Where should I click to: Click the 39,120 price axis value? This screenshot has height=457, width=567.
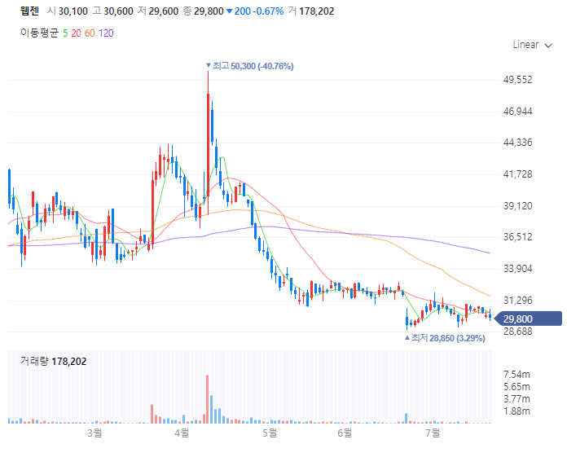518,206
